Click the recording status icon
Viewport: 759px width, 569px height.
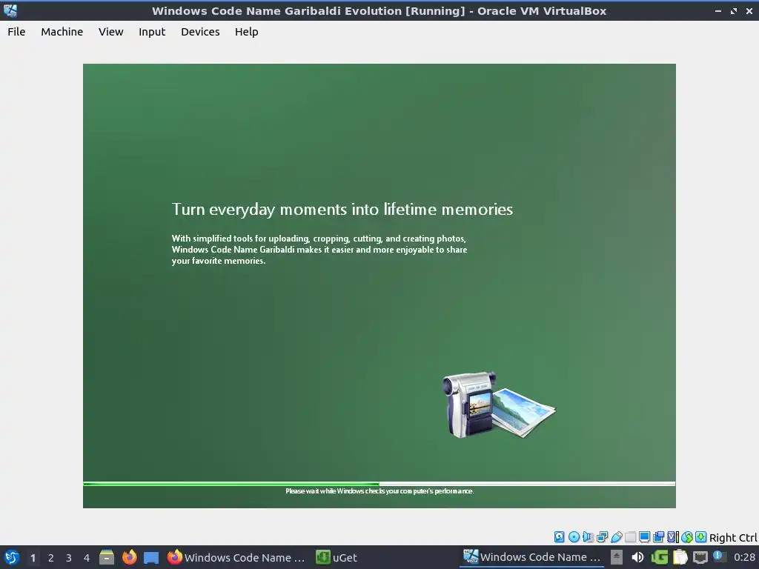pos(659,536)
